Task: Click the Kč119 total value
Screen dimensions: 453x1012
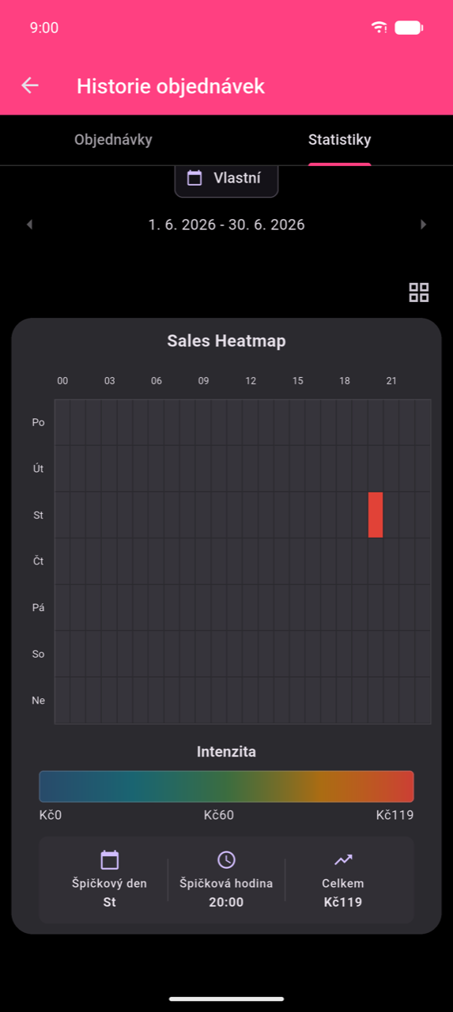Action: [x=343, y=902]
